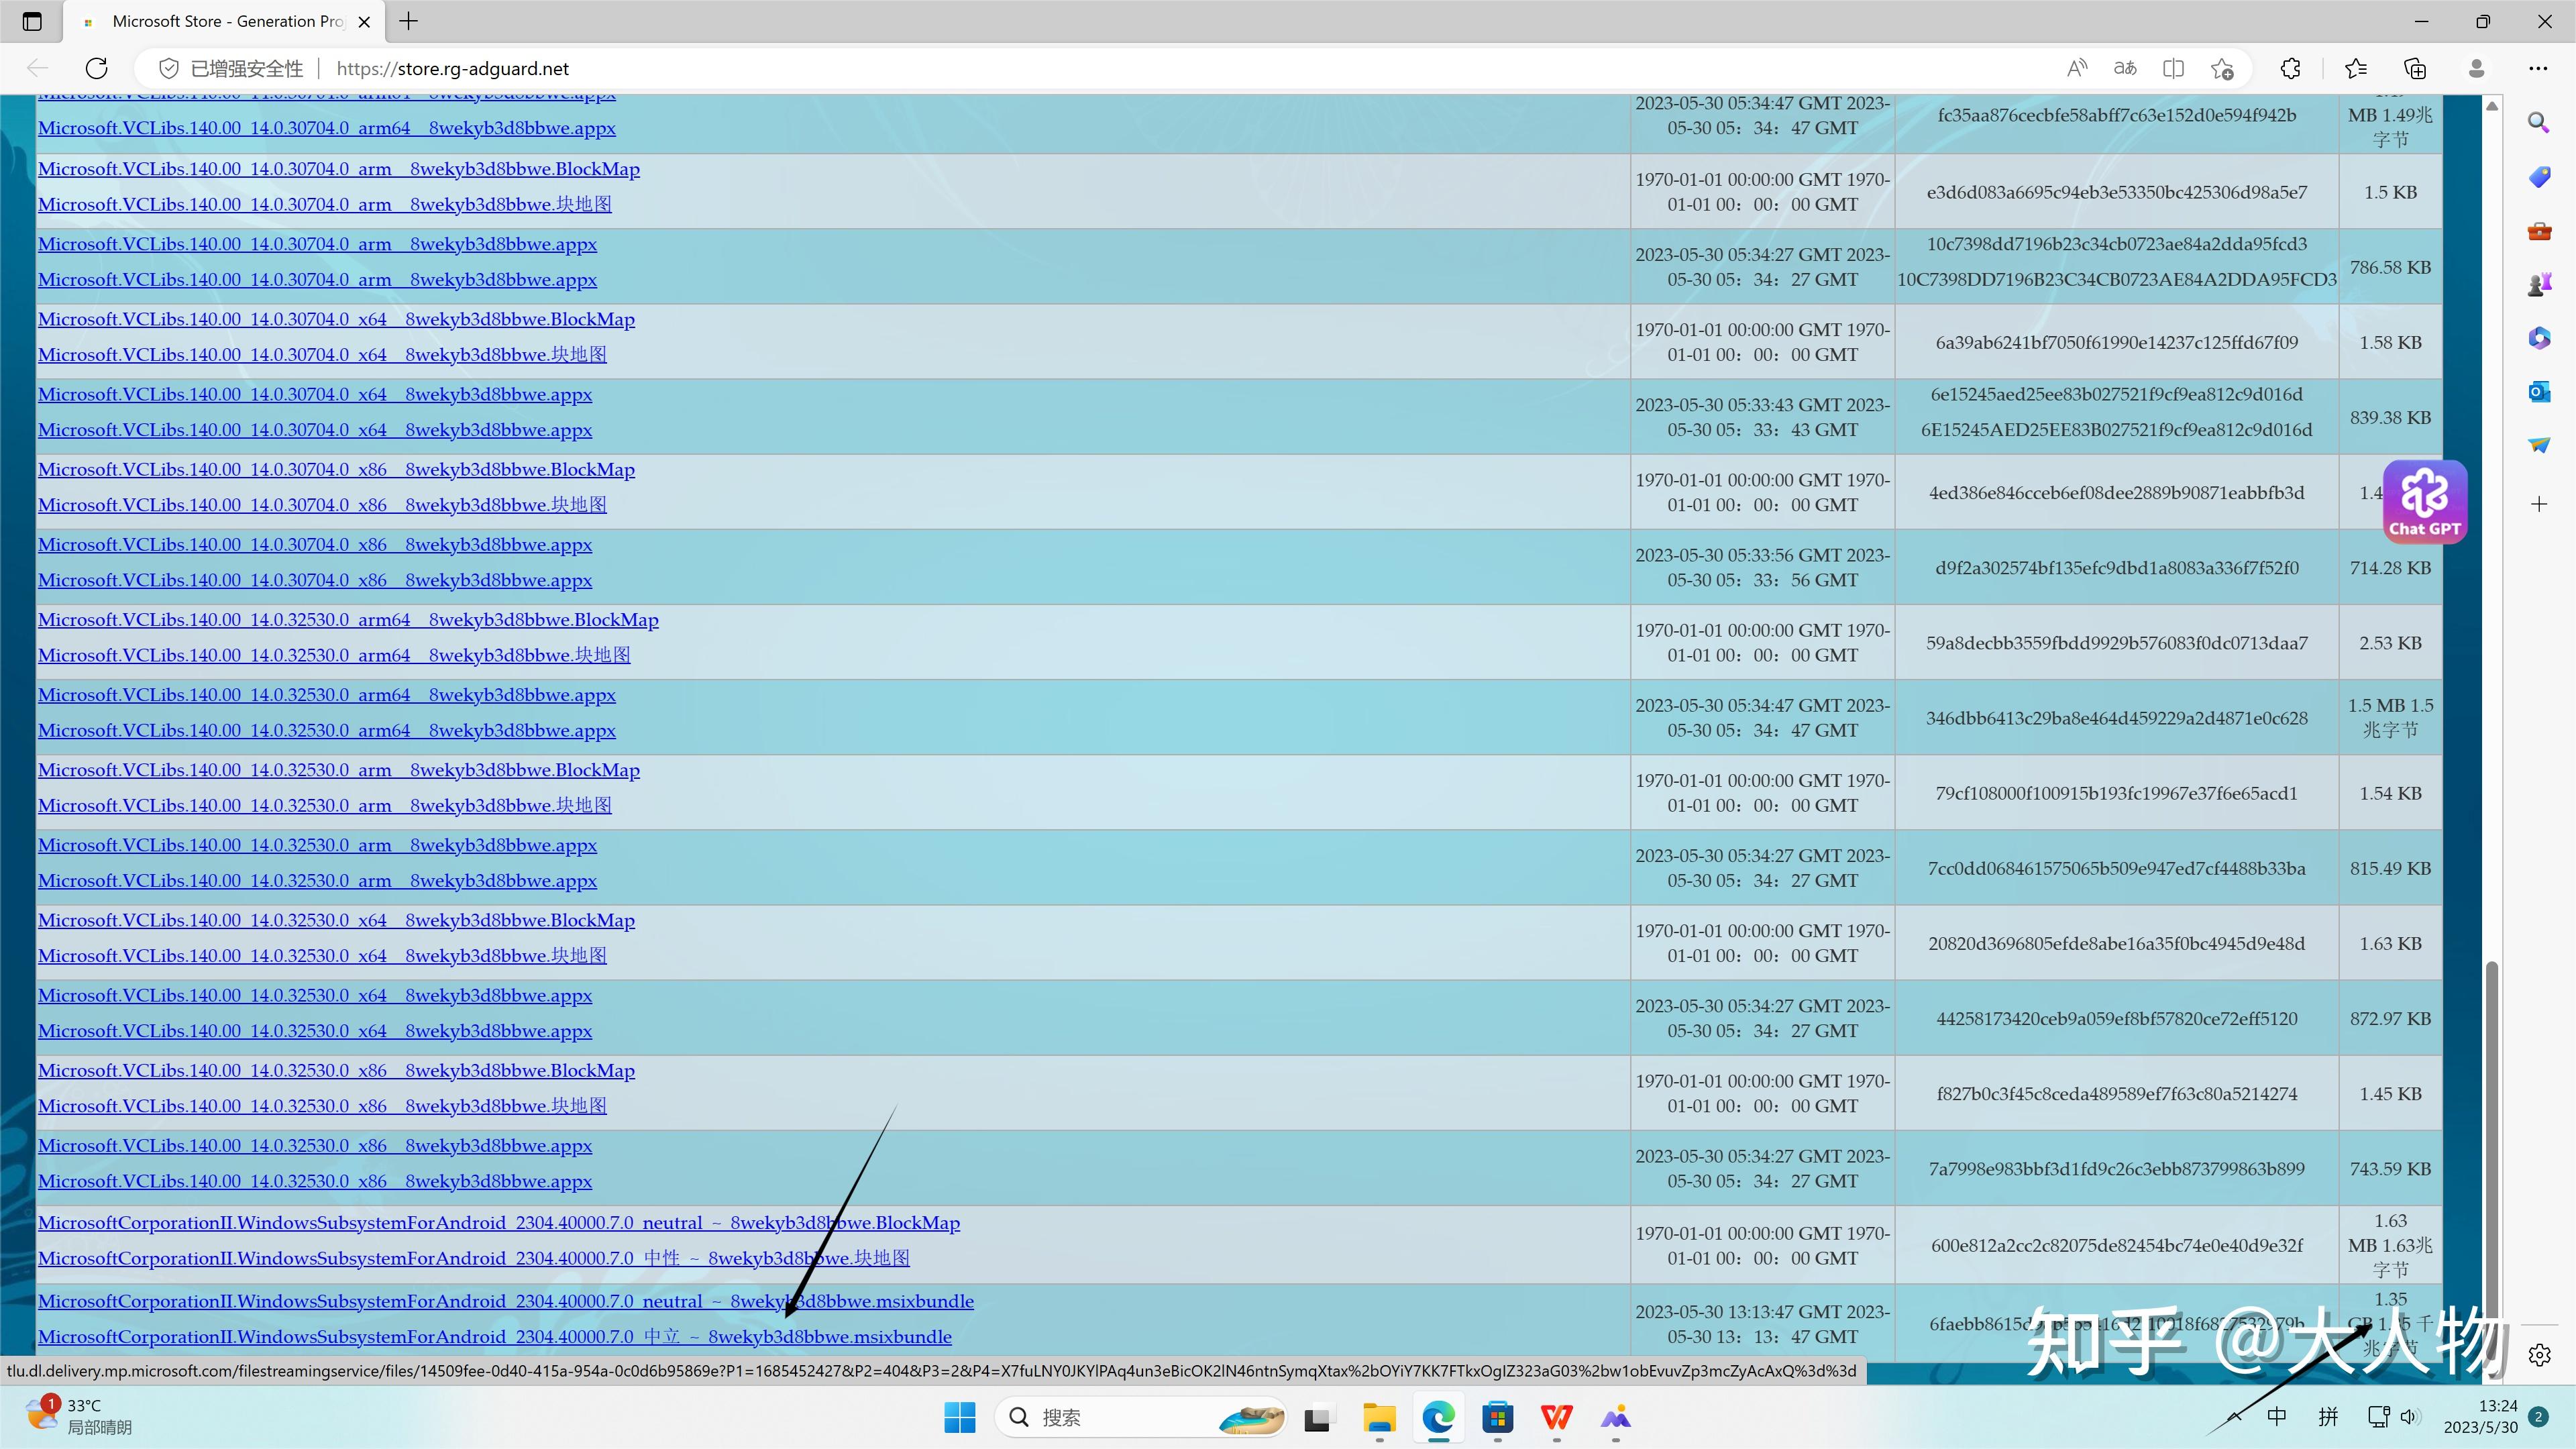Close the Microsoft Store tab
Viewport: 2576px width, 1449px height.
(364, 21)
